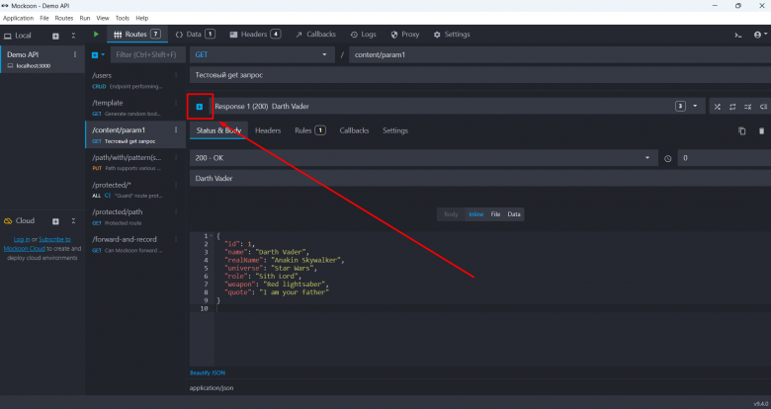Image resolution: width=771 pixels, height=409 pixels.
Task: Click the latency value field showing 0
Action: 725,158
